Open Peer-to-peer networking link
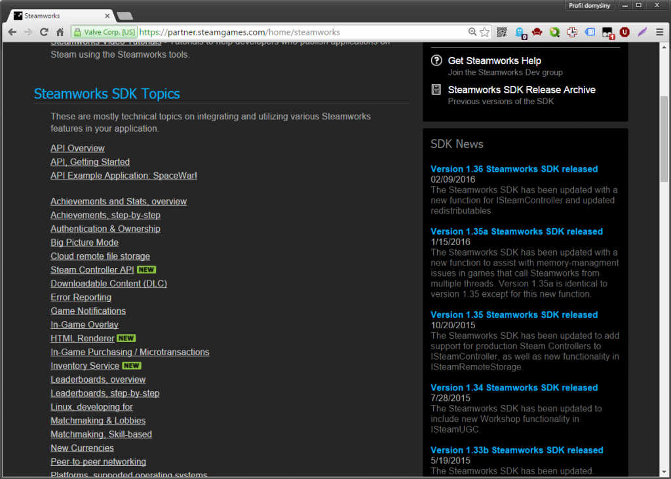This screenshot has width=671, height=479. point(98,461)
